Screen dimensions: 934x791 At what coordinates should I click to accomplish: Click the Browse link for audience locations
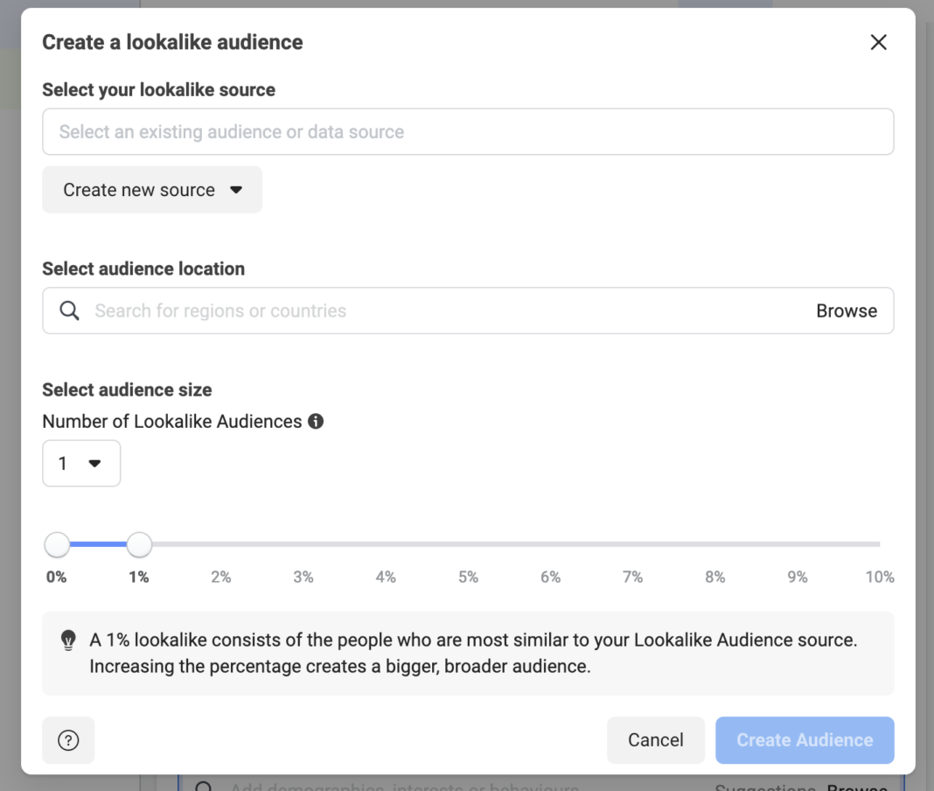[x=847, y=311]
